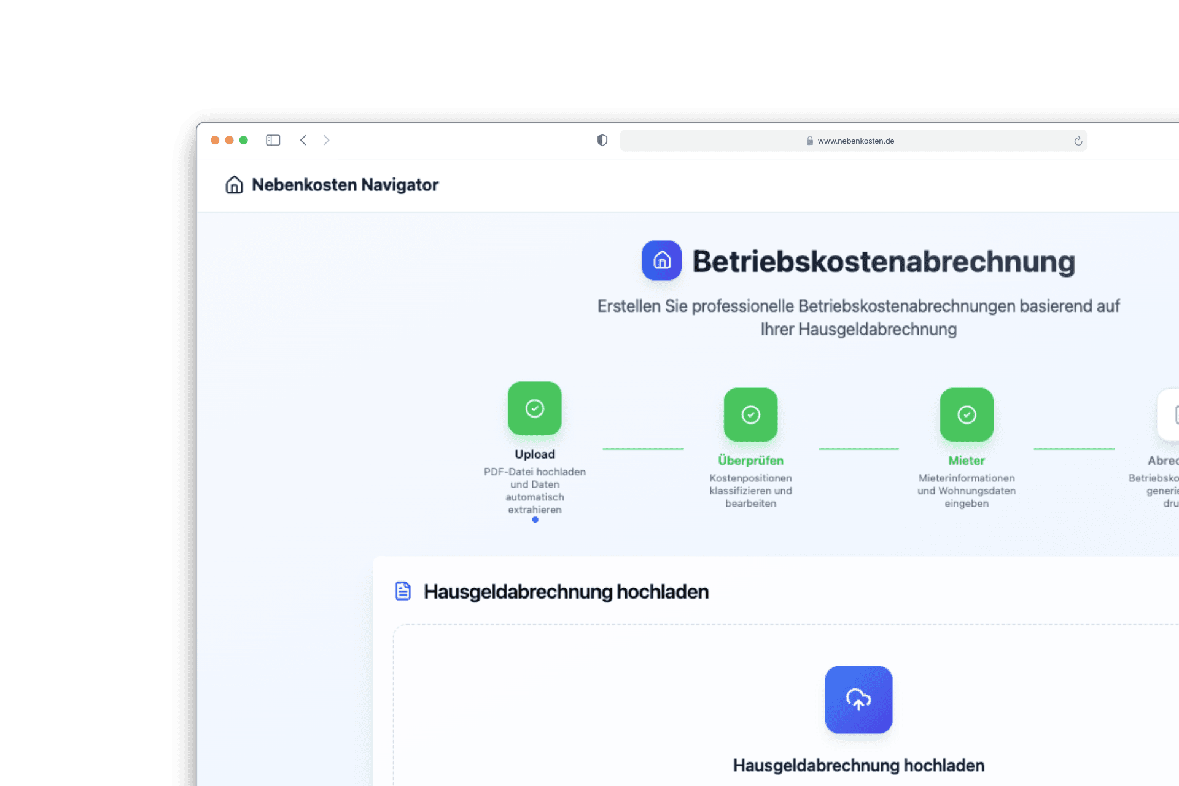Toggle the browser sidebar with the sidebar icon
This screenshot has height=786, width=1179.
click(273, 140)
